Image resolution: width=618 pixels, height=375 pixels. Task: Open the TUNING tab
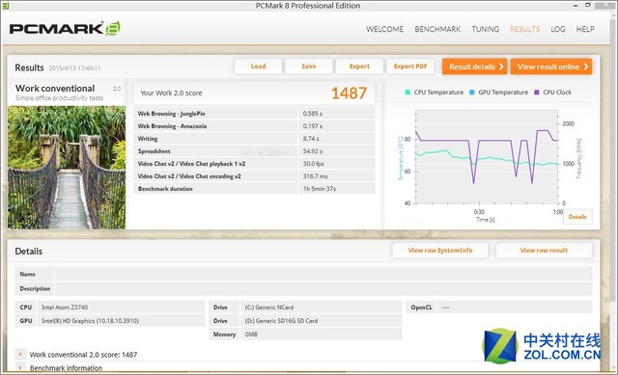pyautogui.click(x=485, y=29)
